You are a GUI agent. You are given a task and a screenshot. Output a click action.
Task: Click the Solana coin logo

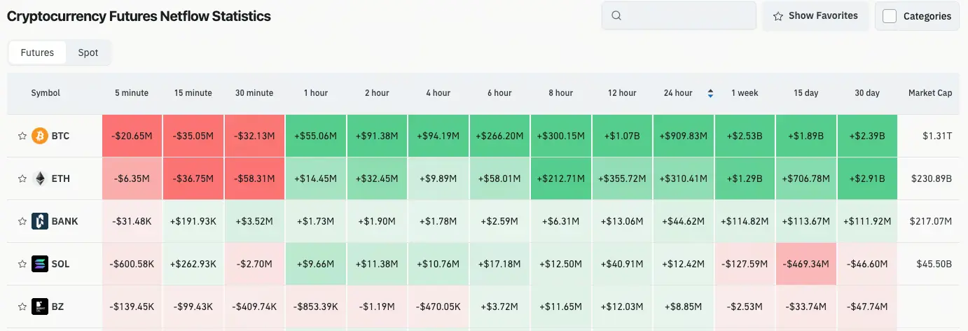coord(40,264)
